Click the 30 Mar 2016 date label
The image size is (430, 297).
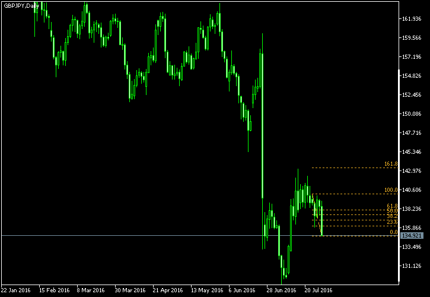[x=130, y=290]
